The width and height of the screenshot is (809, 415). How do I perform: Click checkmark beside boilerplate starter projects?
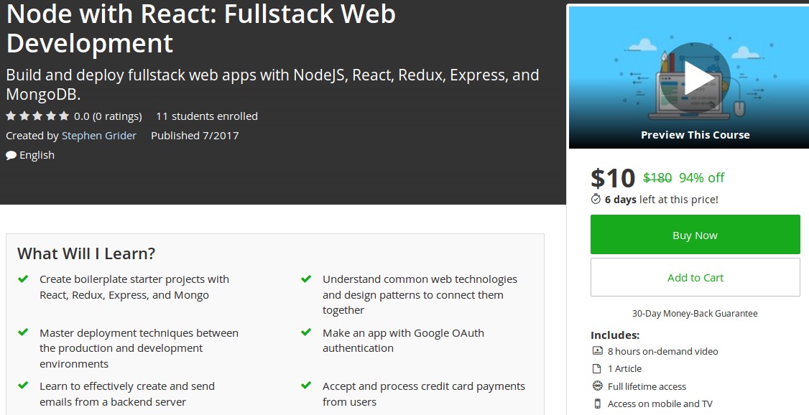tap(23, 279)
